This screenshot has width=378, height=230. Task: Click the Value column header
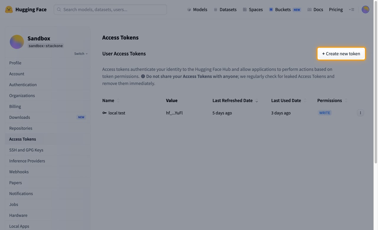pyautogui.click(x=172, y=100)
